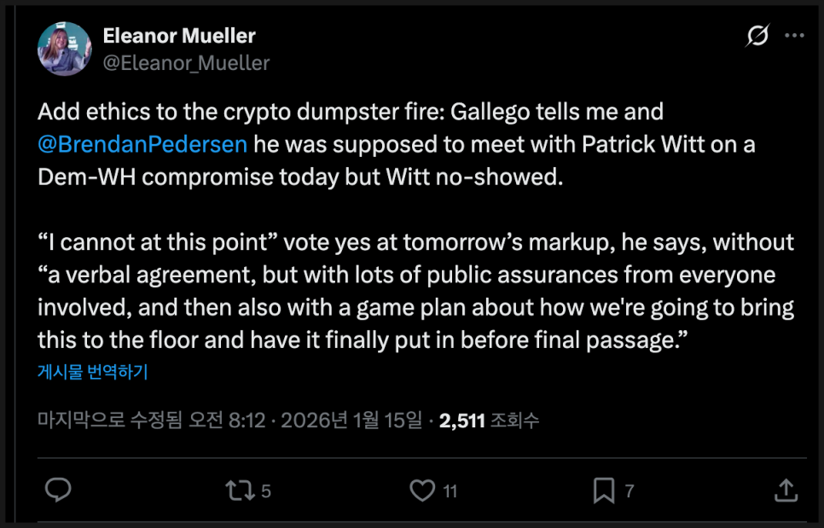Toggle the bookmark icon on this post

coord(603,490)
